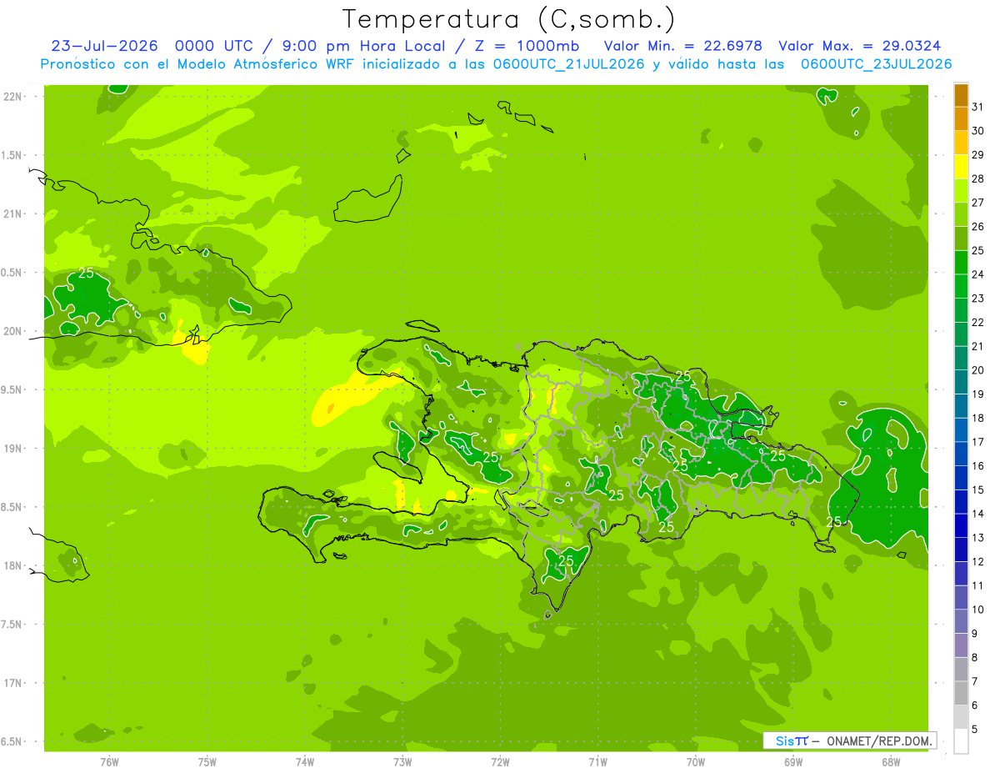
Task: Pick the legend swatch between 19 and 20
Action: (x=961, y=382)
